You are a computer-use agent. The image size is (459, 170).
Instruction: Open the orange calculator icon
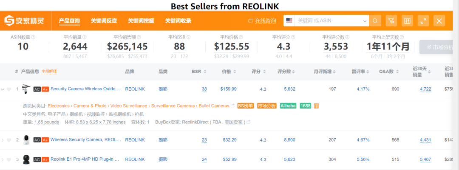click(316, 106)
